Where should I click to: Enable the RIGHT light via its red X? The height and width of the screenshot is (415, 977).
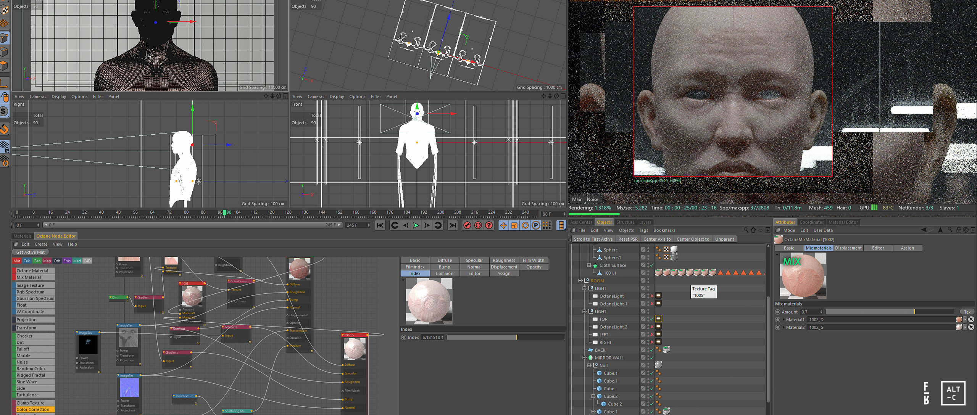click(x=652, y=342)
